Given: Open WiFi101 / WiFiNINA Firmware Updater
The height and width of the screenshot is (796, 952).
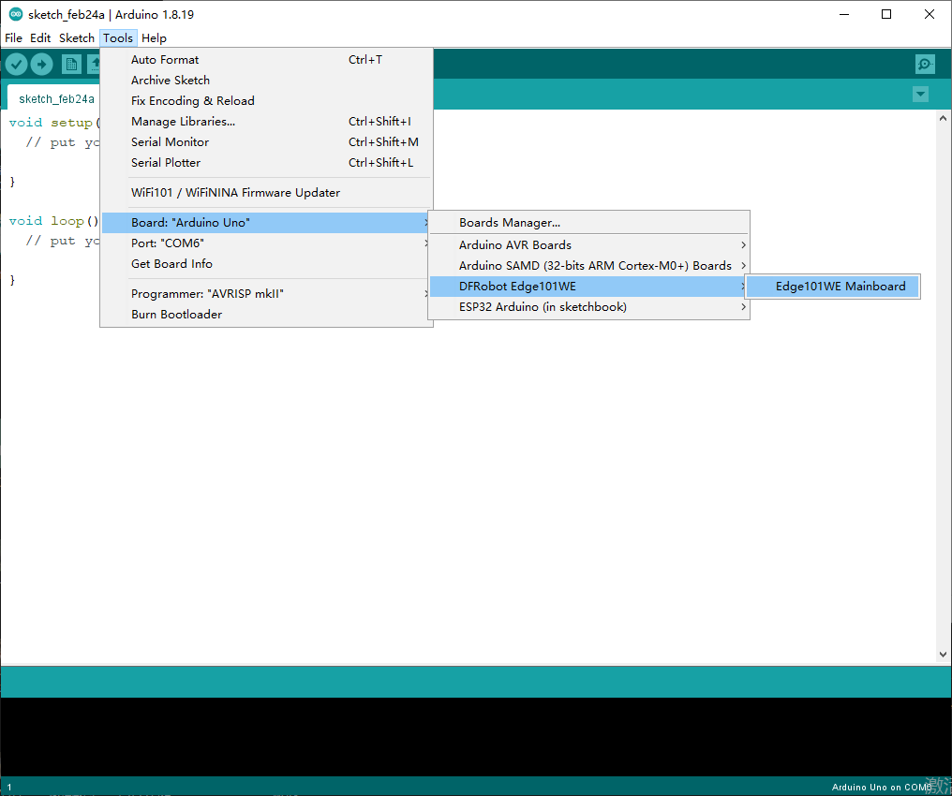Looking at the screenshot, I should click(266, 192).
